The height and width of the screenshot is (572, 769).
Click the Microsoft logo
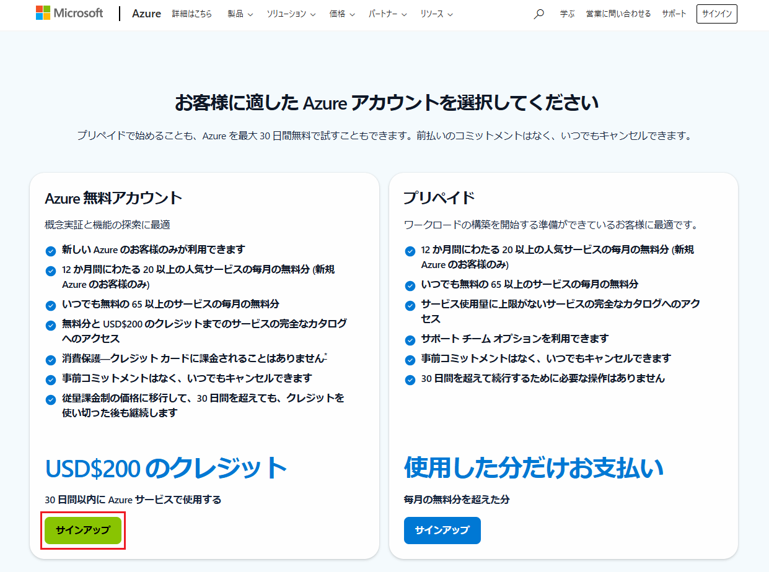pos(69,13)
